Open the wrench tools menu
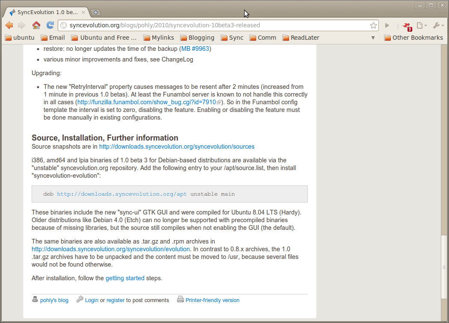 [438, 26]
